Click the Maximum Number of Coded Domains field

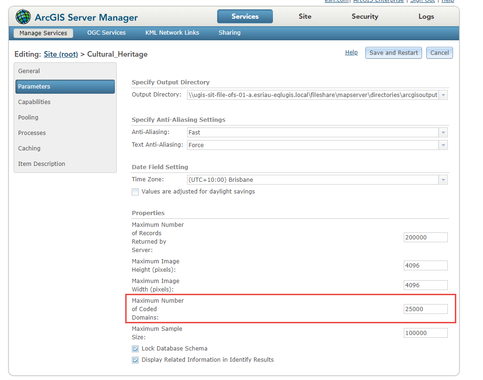[425, 309]
